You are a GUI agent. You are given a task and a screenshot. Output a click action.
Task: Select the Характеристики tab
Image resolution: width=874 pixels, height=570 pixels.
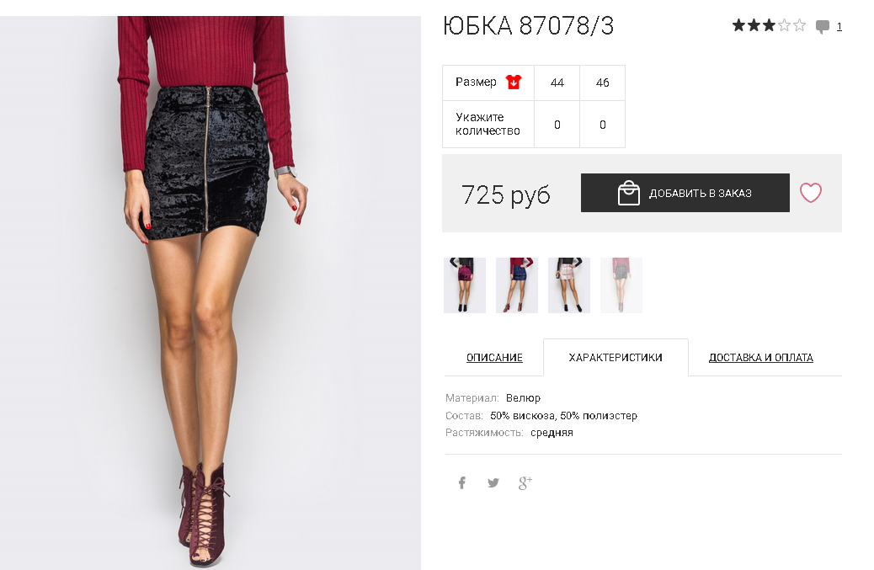click(616, 358)
